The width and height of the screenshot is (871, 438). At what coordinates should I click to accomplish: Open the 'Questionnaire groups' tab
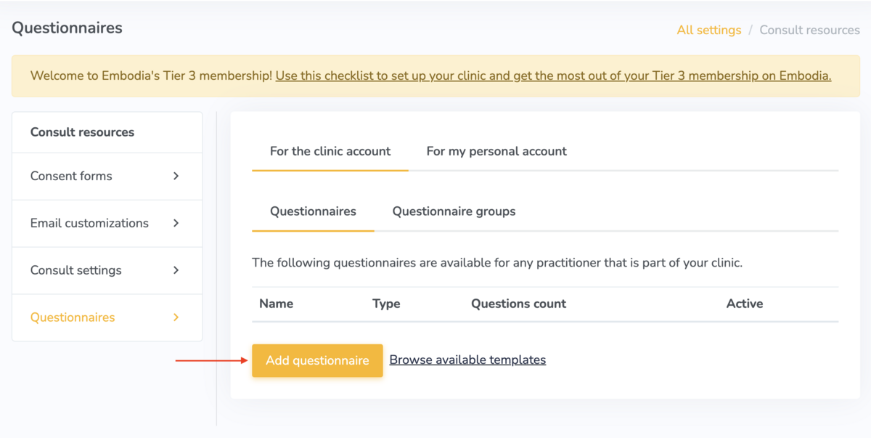click(x=453, y=211)
